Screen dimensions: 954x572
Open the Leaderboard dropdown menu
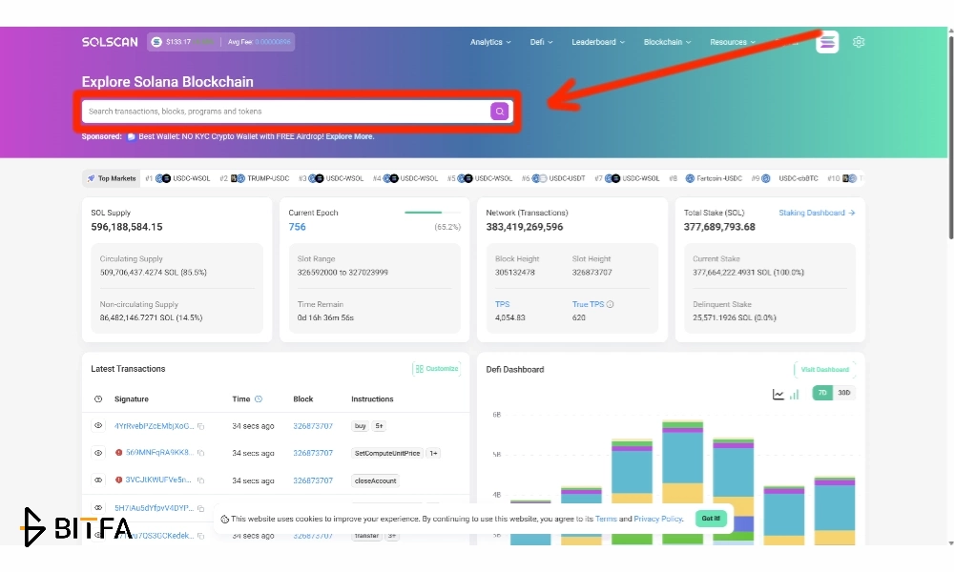598,42
